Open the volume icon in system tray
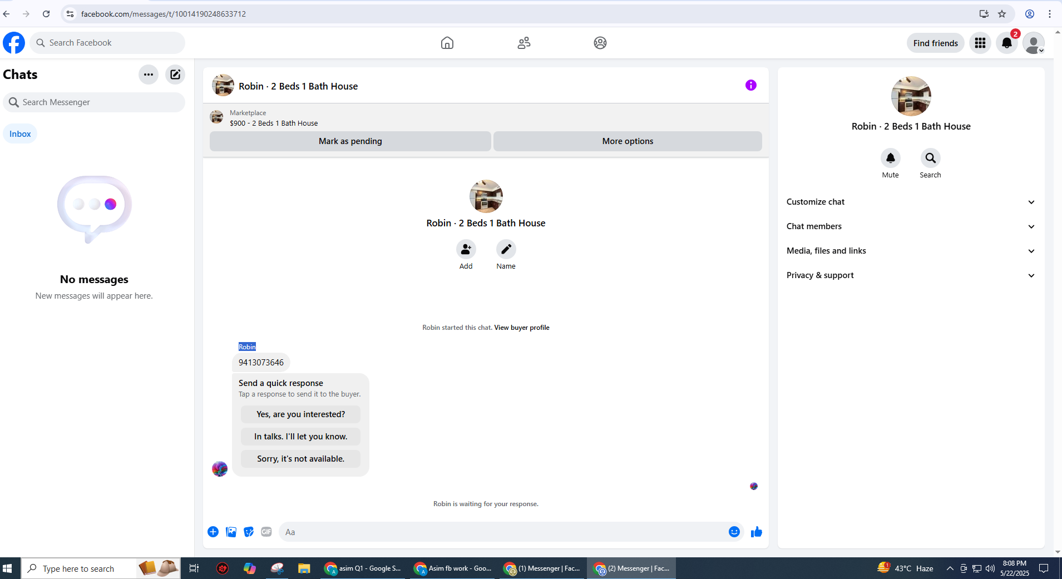 point(990,568)
